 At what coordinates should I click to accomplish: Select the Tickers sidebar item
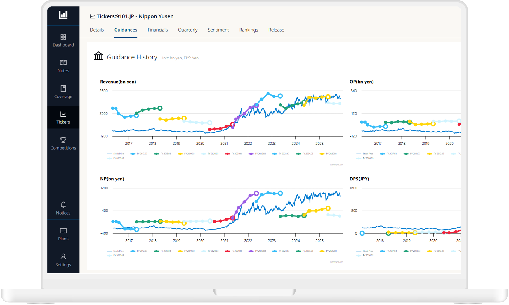[63, 118]
